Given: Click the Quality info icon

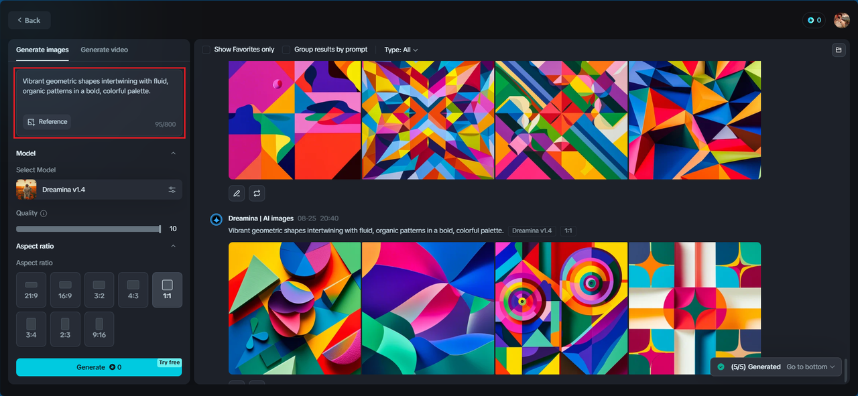Looking at the screenshot, I should pyautogui.click(x=44, y=213).
